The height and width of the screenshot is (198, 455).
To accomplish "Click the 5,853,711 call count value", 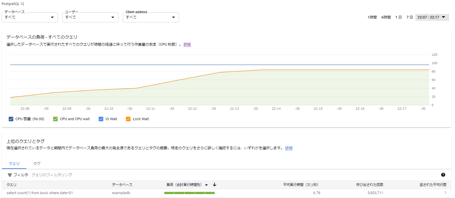I will pyautogui.click(x=375, y=193).
